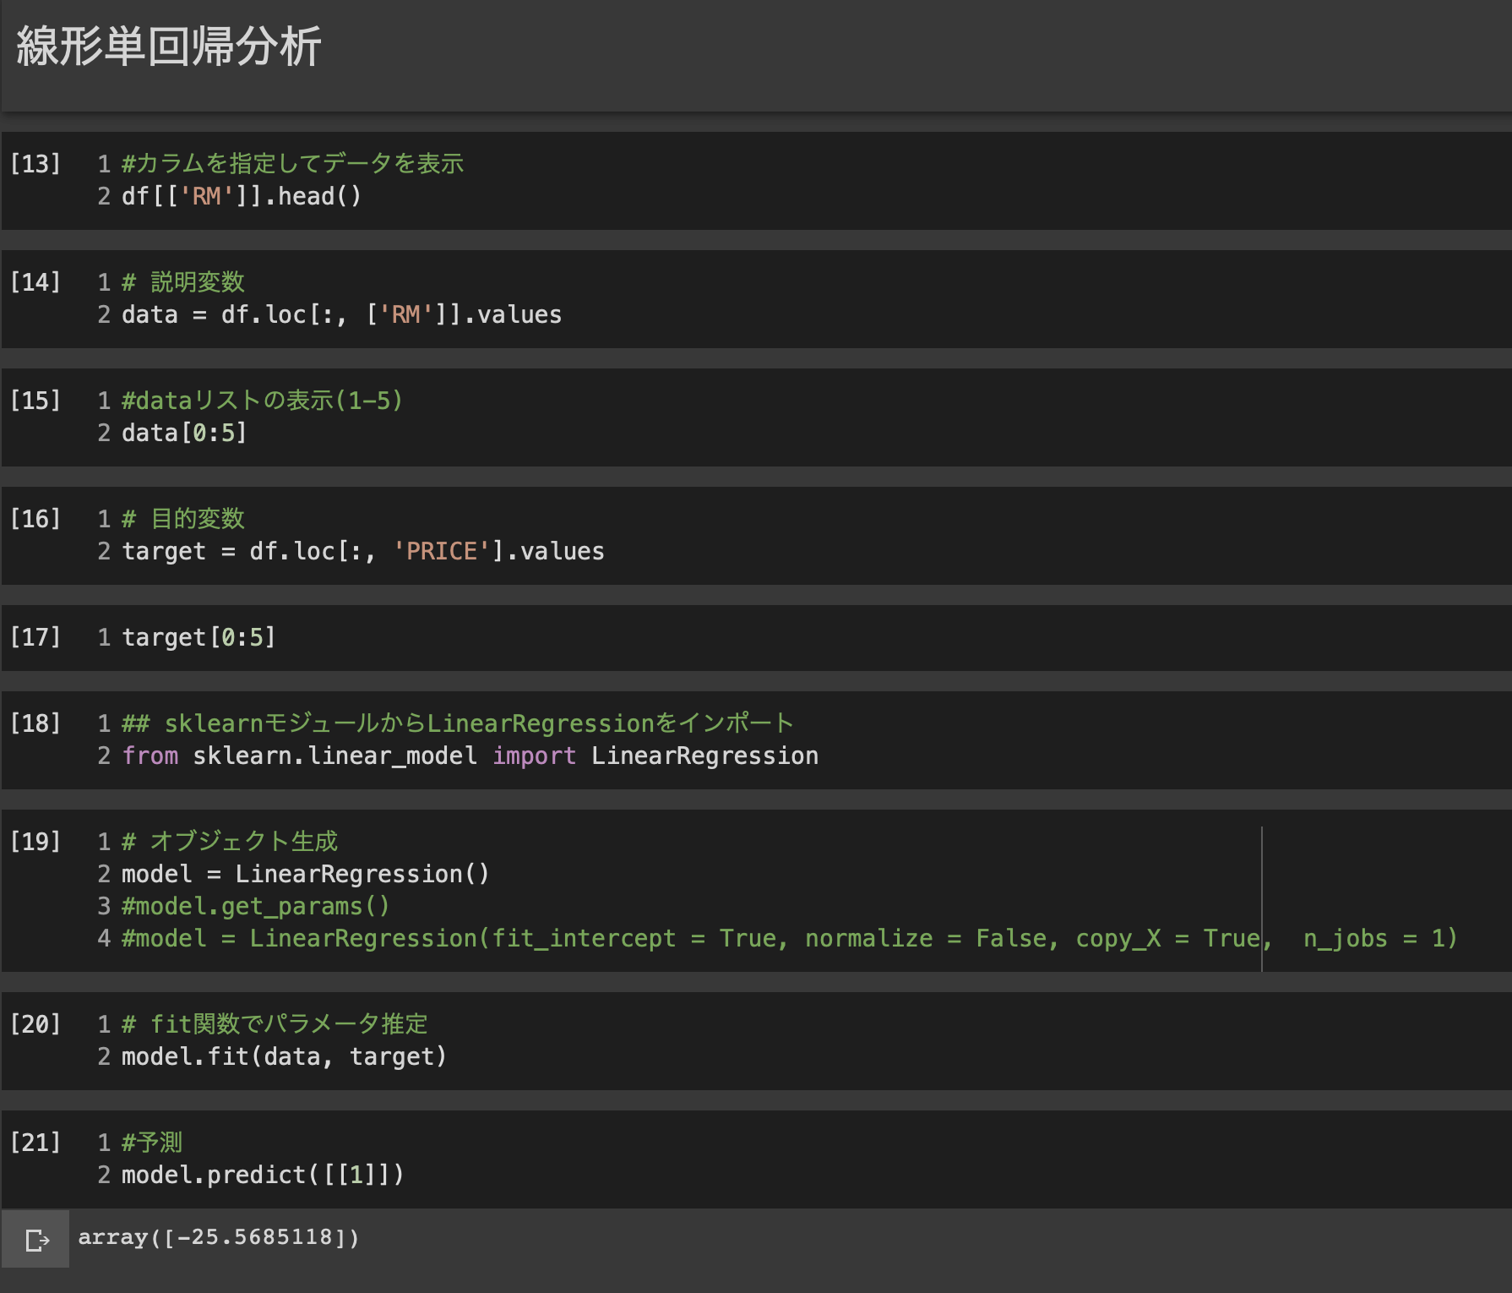This screenshot has height=1293, width=1512.
Task: Run cell [14] via its execution counter
Action: (x=35, y=281)
